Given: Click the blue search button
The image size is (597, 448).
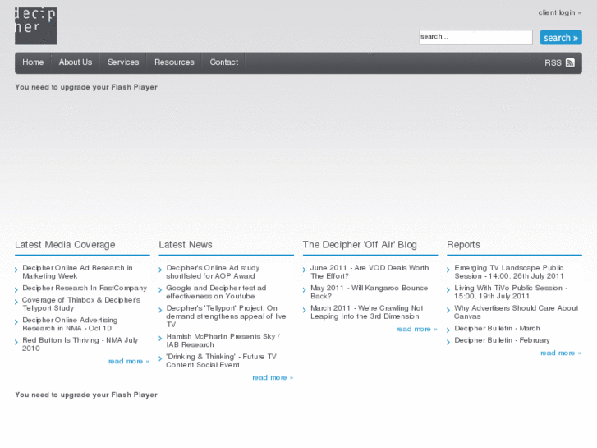Looking at the screenshot, I should (561, 37).
